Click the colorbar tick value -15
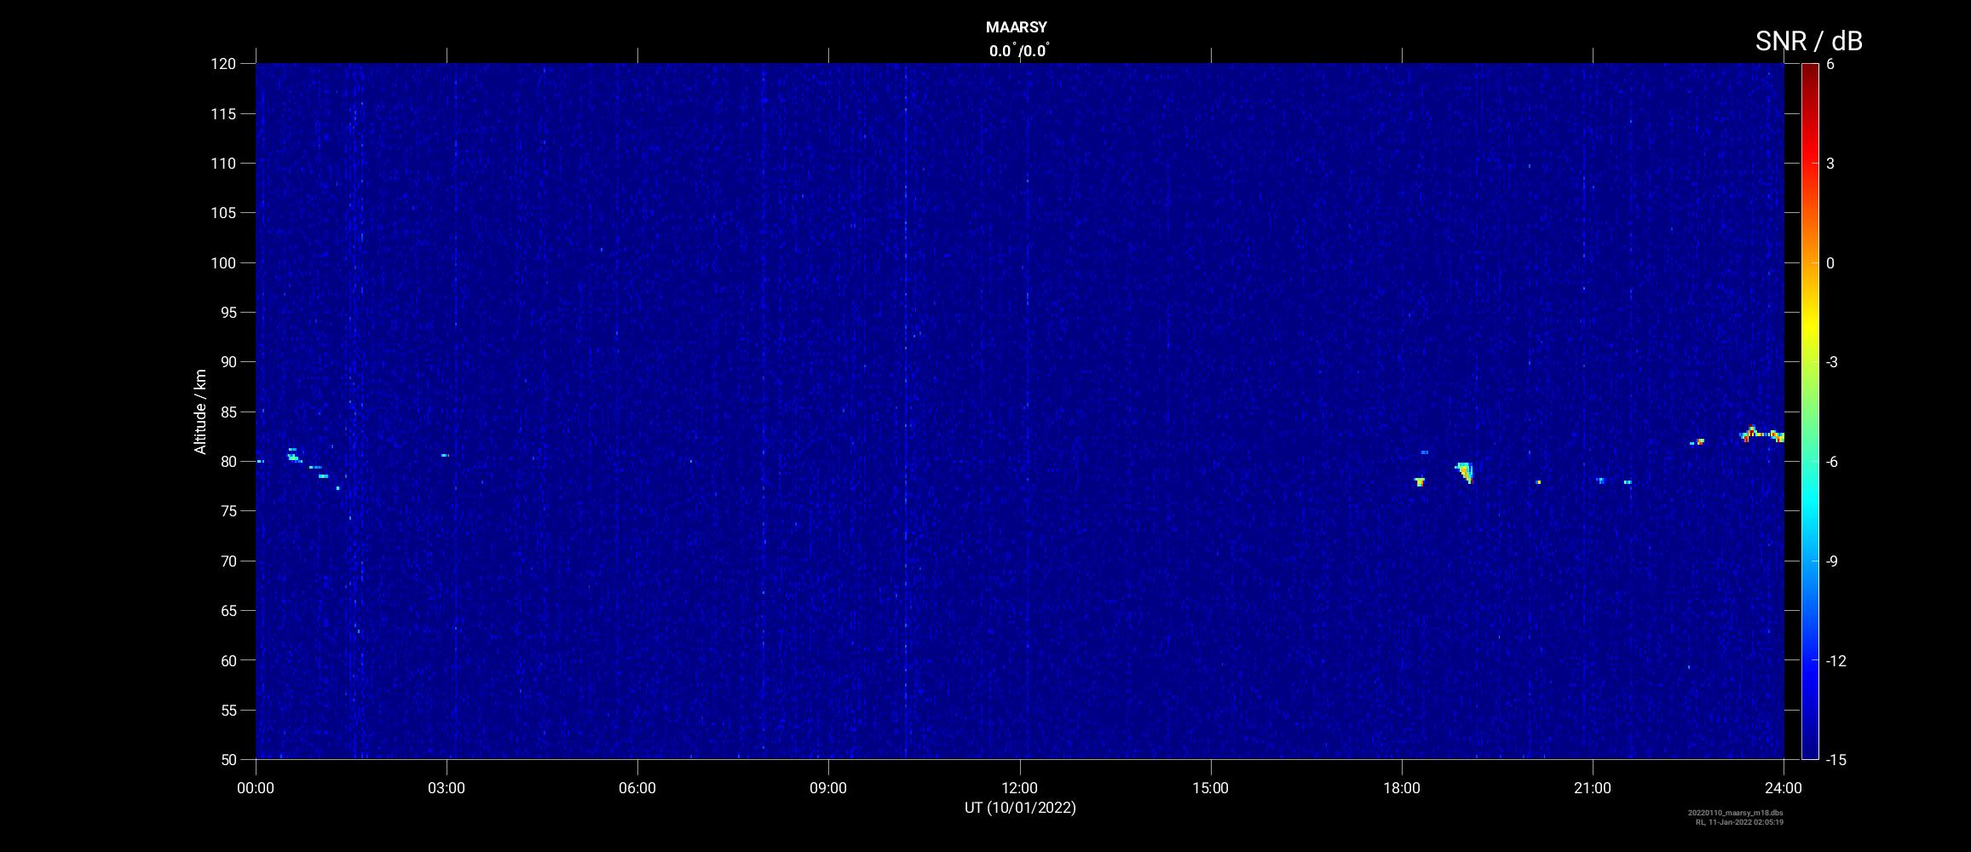Viewport: 1971px width, 852px height. tap(1836, 759)
